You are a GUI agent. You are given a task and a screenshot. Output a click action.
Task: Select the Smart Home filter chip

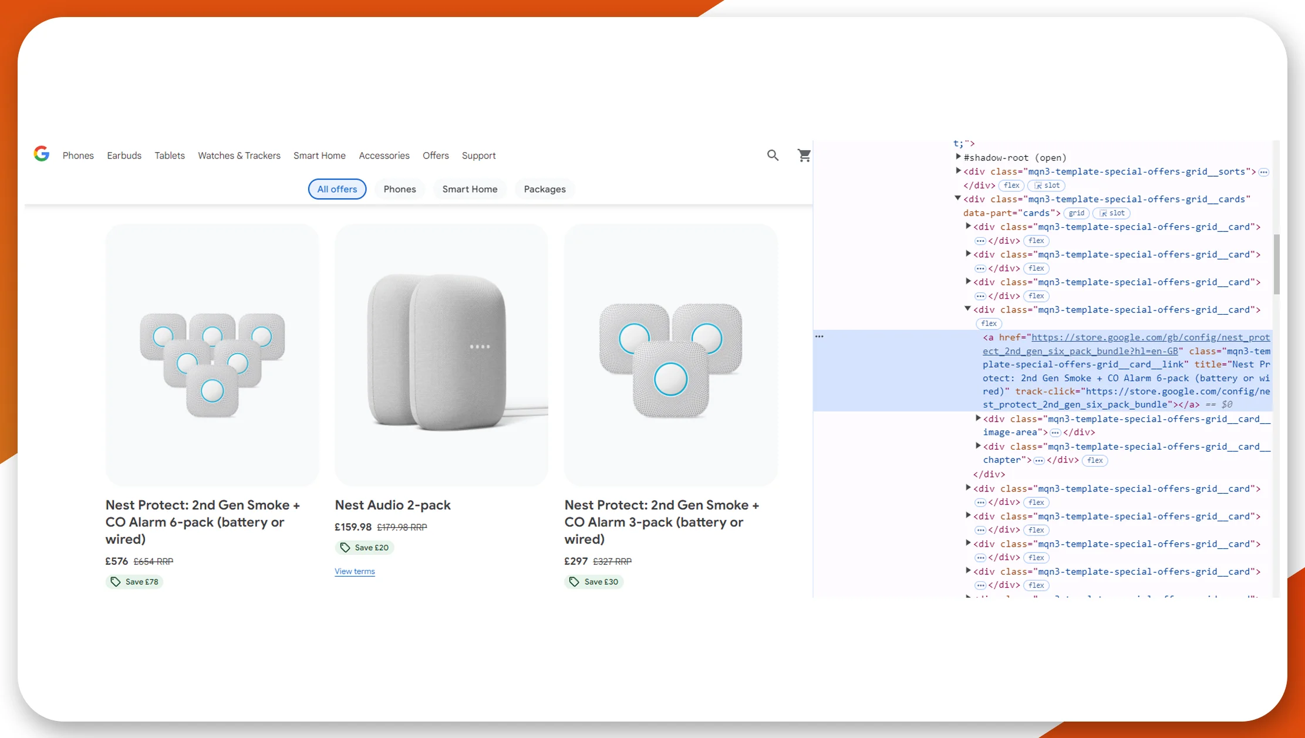(470, 189)
